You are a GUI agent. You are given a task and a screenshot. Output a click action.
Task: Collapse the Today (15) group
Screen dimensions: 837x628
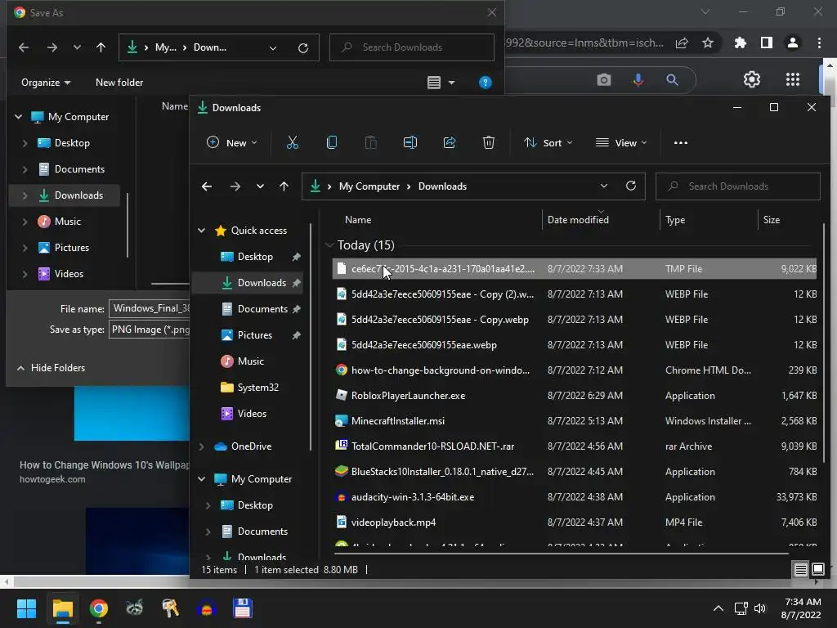pos(329,245)
